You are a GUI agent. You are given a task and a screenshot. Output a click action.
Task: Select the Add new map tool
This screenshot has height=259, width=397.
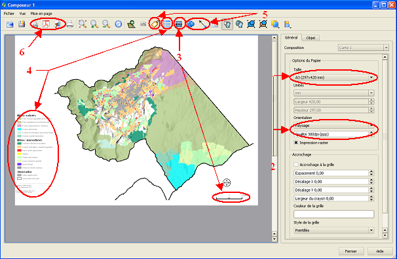click(131, 24)
